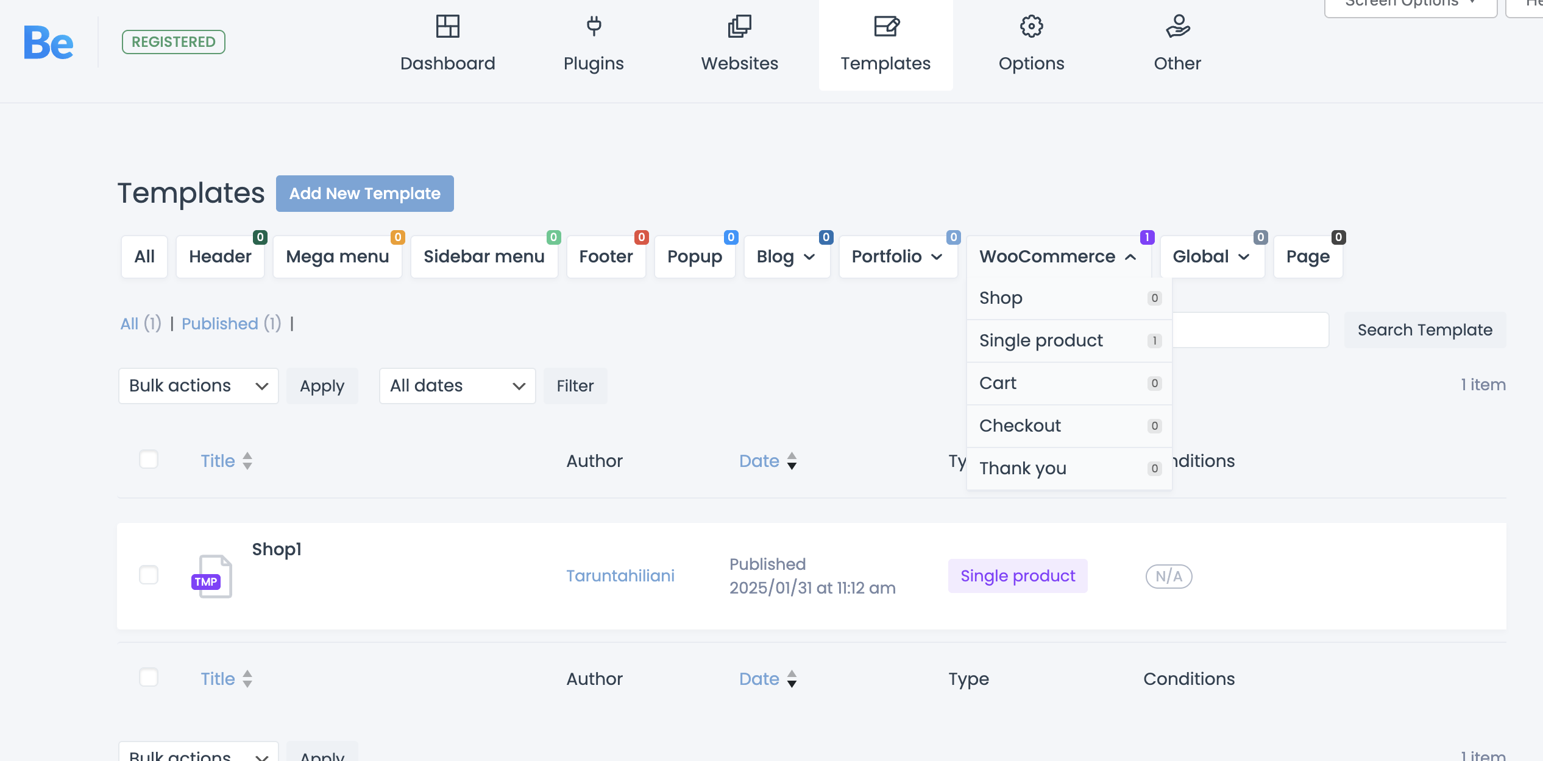Click the Be logo icon

point(49,43)
